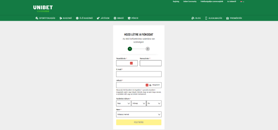Click the Megjelenít show-password label
Image resolution: width=278 pixels, height=130 pixels.
[x=156, y=85]
